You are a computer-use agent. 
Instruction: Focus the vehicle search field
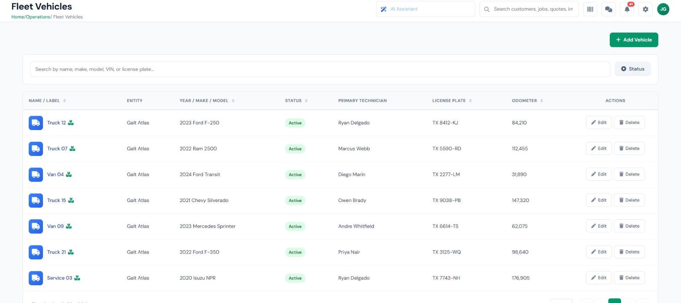(x=320, y=69)
